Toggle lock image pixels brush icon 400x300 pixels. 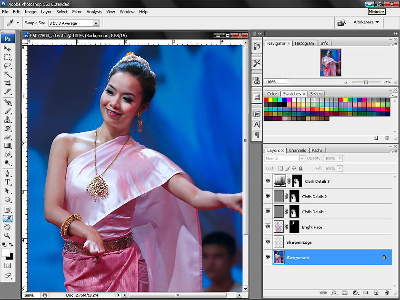click(x=288, y=169)
